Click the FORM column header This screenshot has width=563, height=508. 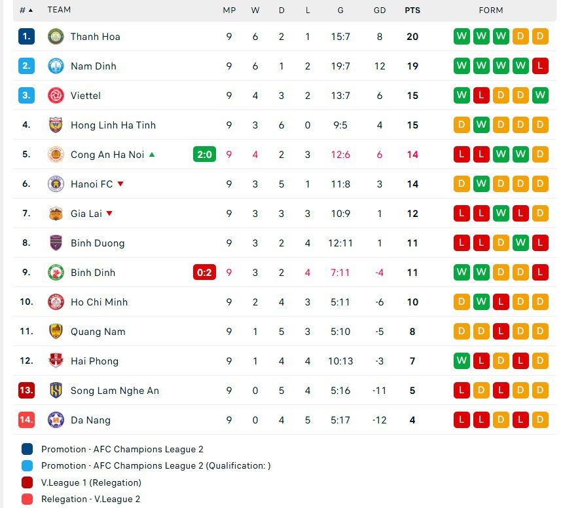point(490,10)
